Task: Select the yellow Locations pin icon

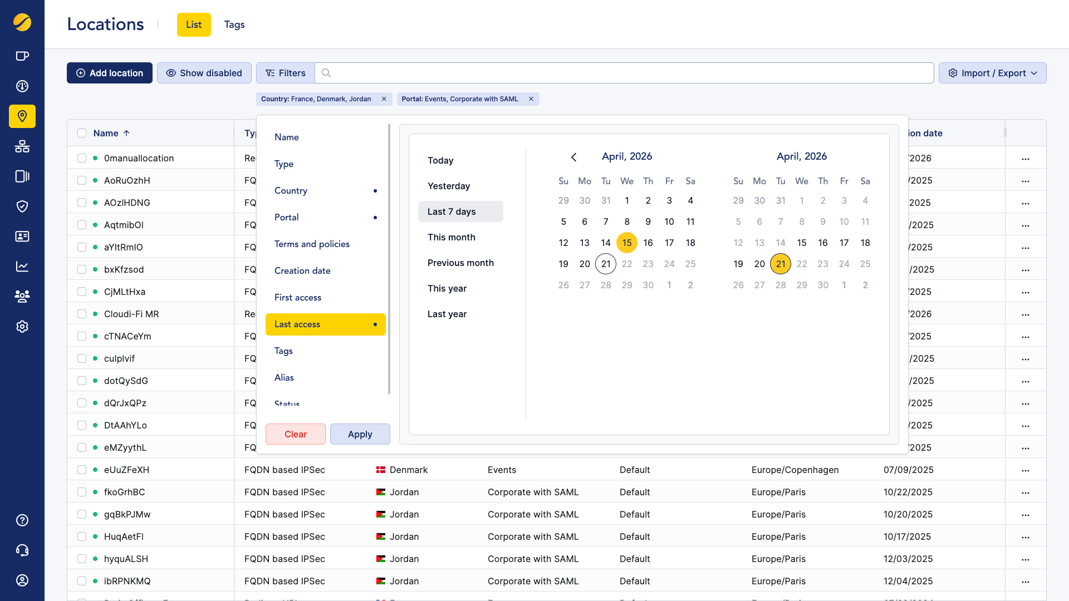Action: pyautogui.click(x=22, y=116)
